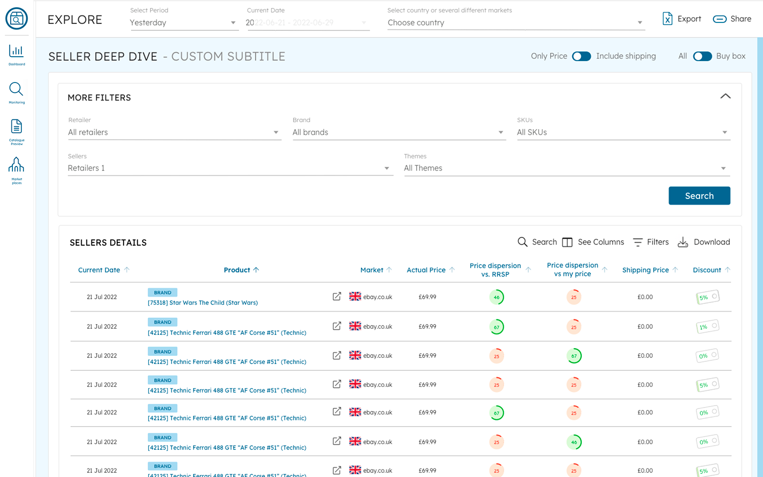Open the Star Wars The Child product link
The height and width of the screenshot is (477, 763).
tap(203, 303)
